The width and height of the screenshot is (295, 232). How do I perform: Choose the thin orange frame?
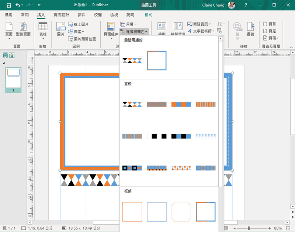(x=132, y=212)
